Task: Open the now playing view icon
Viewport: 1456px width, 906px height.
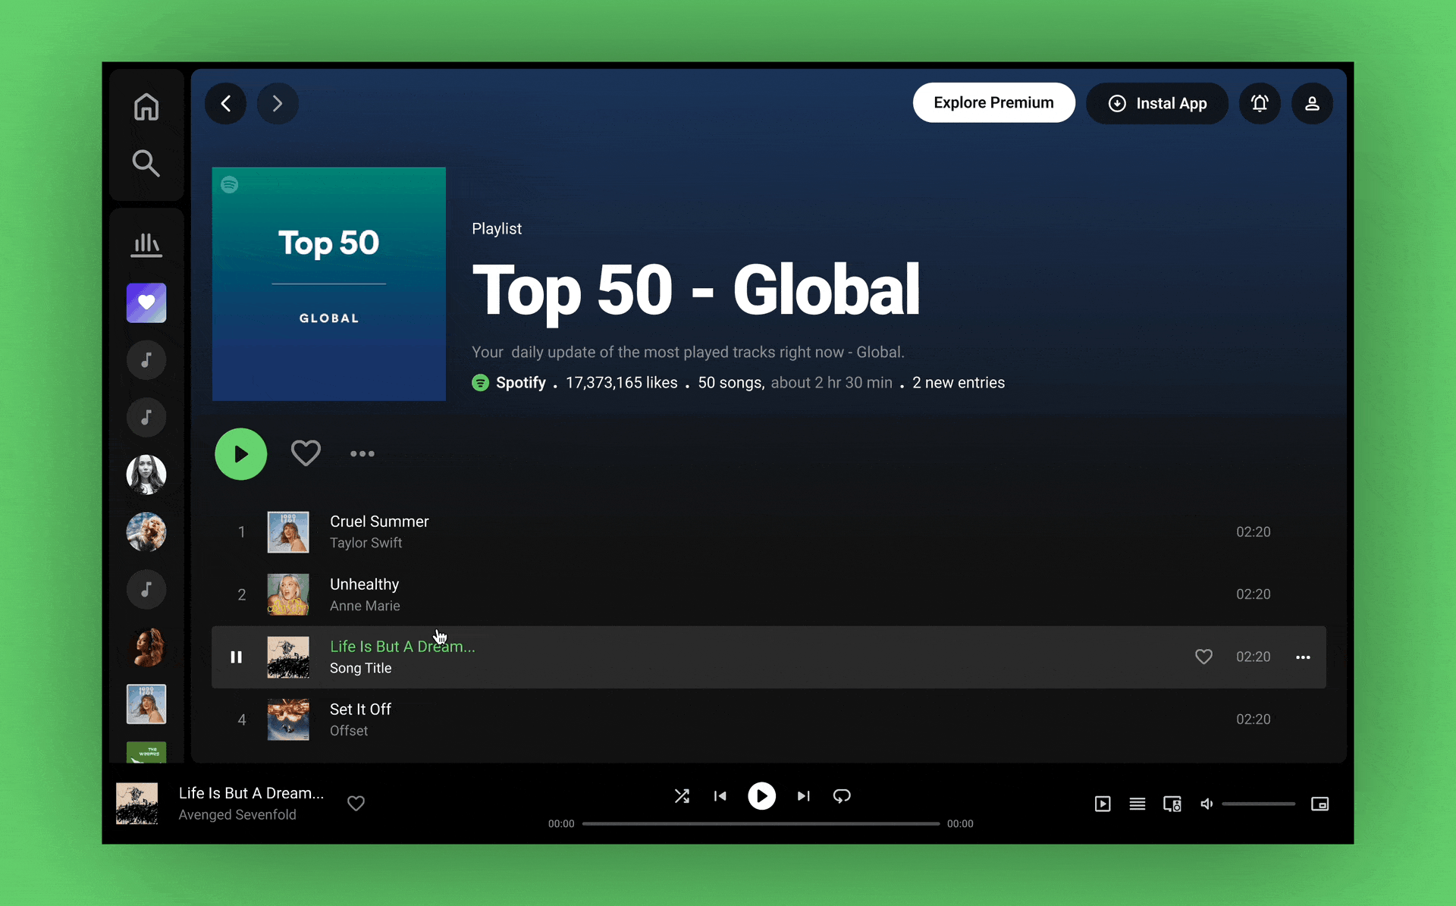Action: click(1103, 804)
